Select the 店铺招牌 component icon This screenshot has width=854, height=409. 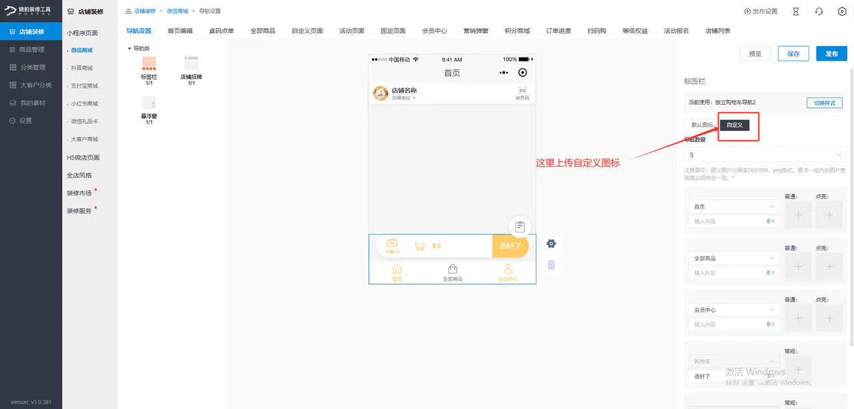tap(191, 63)
